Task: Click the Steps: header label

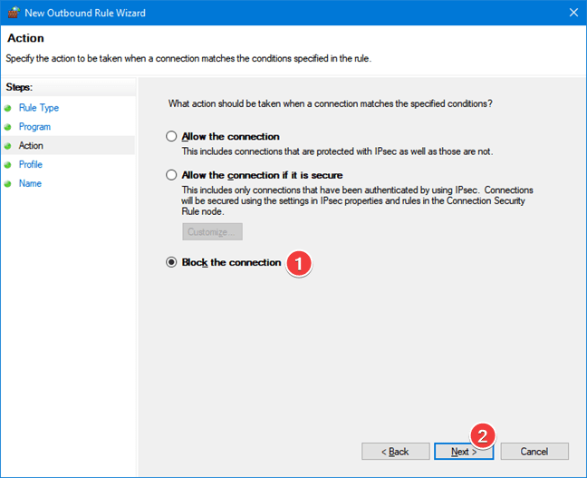Action: coord(19,87)
